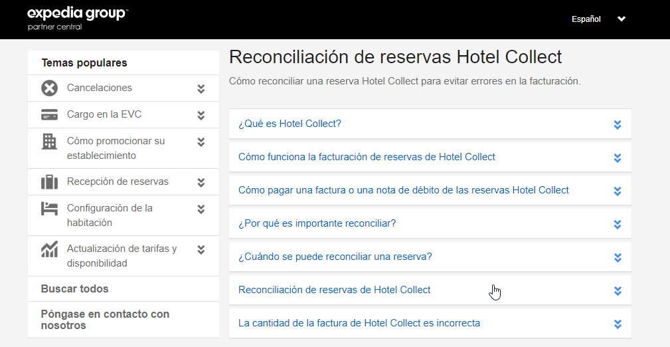
Task: Click the Expedia Group Partner Central logo
Action: coord(78,19)
